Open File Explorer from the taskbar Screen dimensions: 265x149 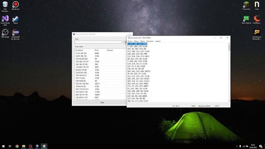pyautogui.click(x=24, y=146)
